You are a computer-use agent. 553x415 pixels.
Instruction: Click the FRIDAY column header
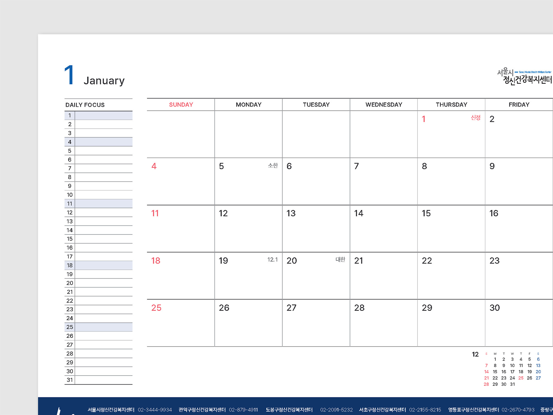(x=519, y=104)
